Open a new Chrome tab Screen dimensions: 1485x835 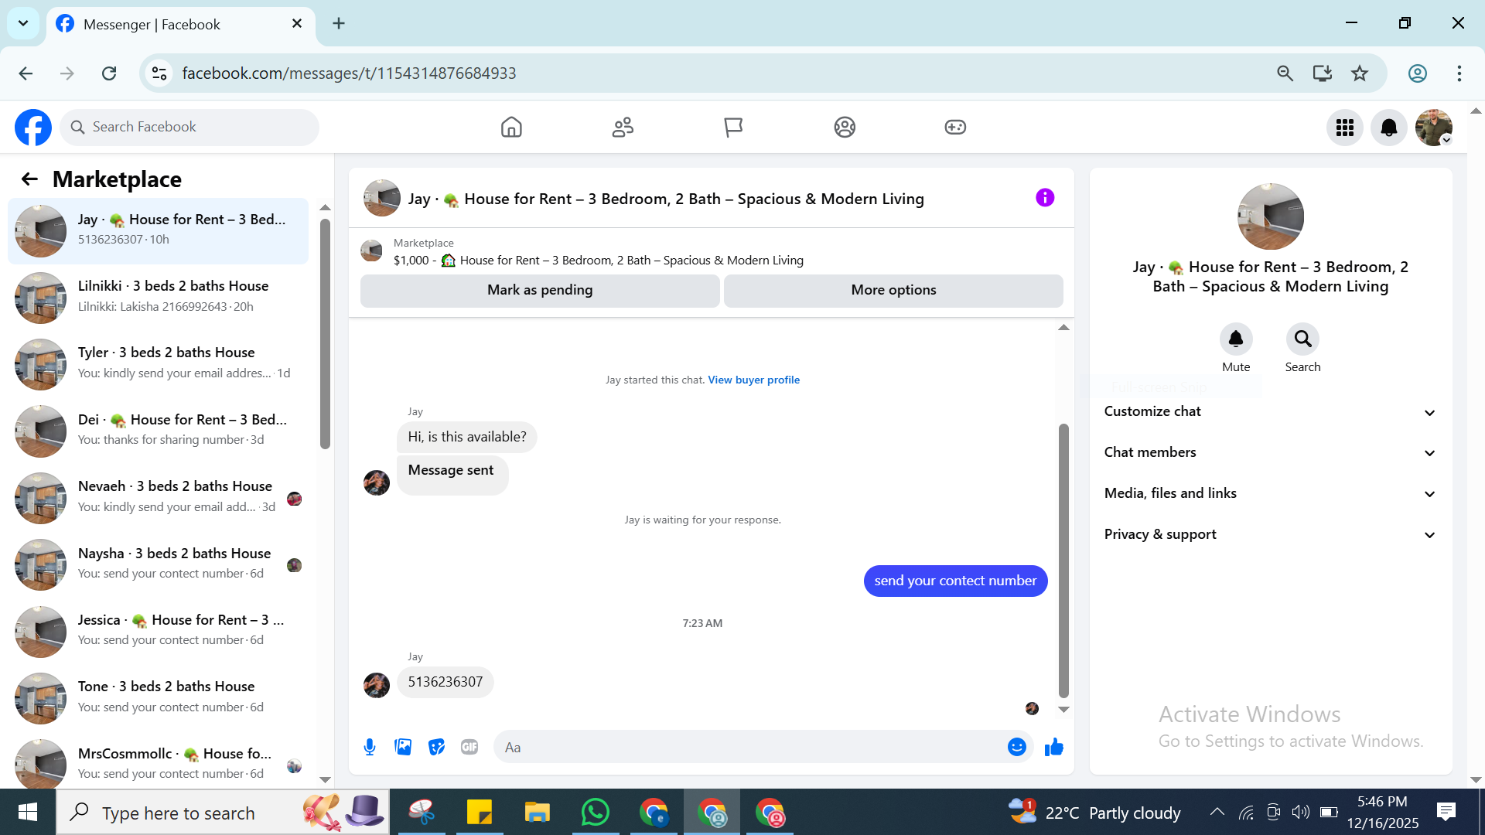pyautogui.click(x=339, y=23)
